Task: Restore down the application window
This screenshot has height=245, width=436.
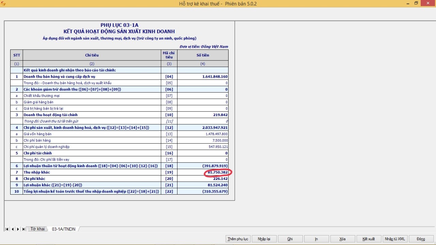Action: 416,3
